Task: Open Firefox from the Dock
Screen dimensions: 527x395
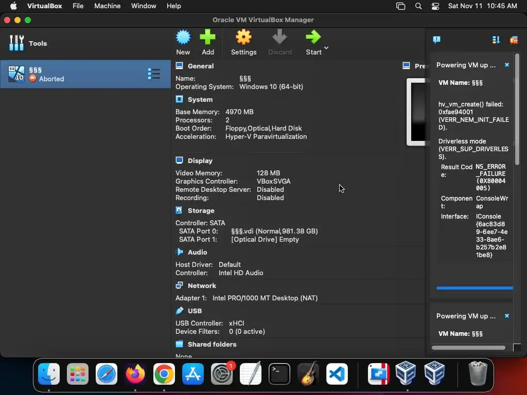Action: point(135,373)
